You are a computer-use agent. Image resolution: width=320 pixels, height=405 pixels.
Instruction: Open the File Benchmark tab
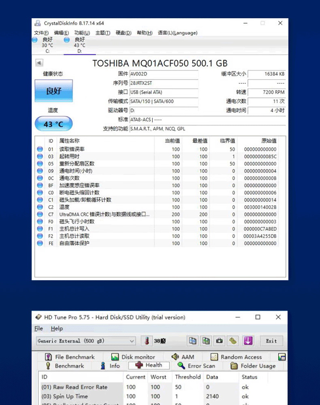(70, 357)
